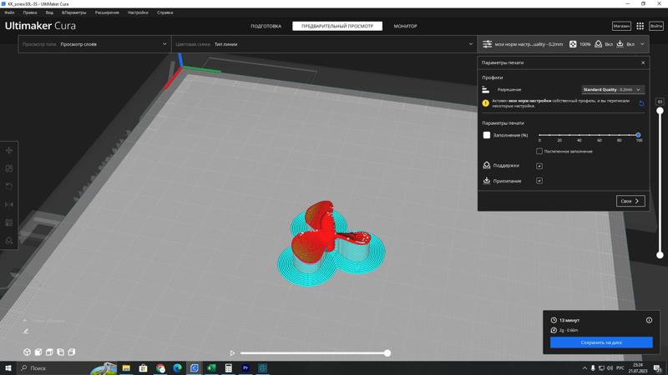Select the Mirror tool in left toolbar
Image resolution: width=668 pixels, height=375 pixels.
pyautogui.click(x=9, y=204)
